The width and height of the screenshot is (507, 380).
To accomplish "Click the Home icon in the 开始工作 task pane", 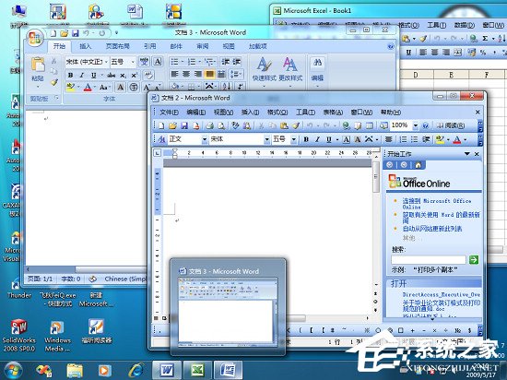I will [x=419, y=165].
